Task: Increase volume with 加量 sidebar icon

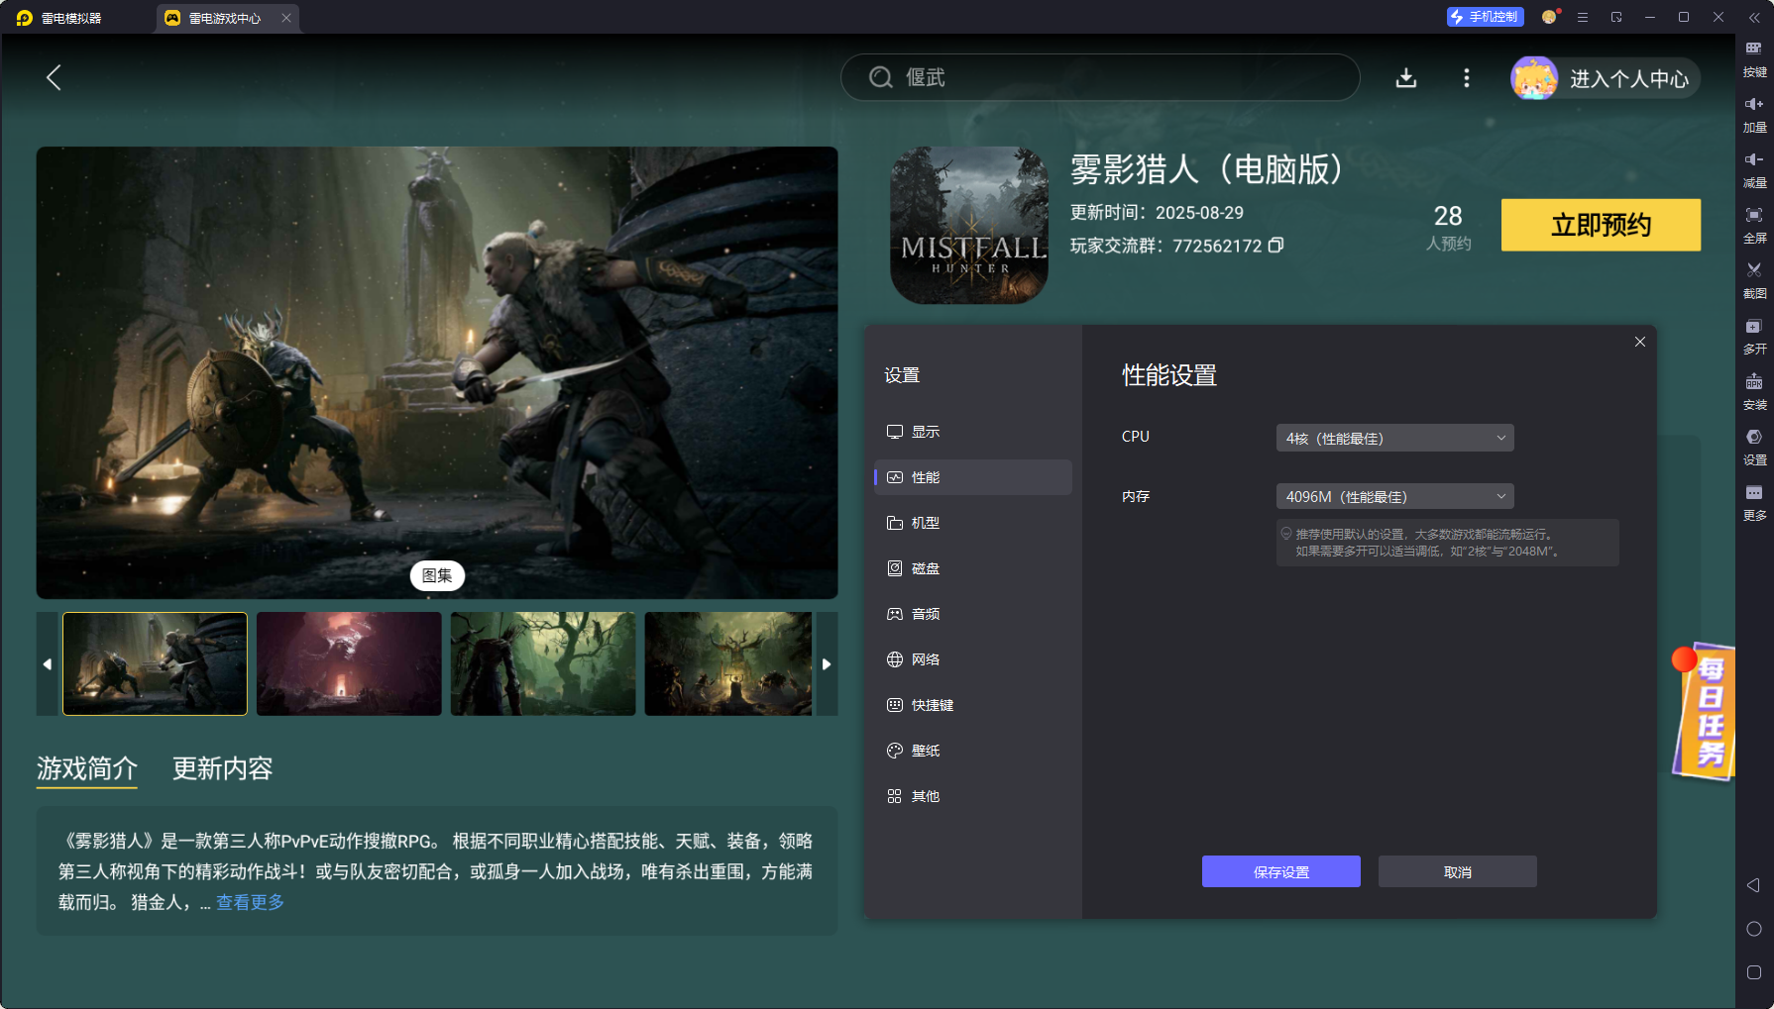Action: coord(1754,115)
